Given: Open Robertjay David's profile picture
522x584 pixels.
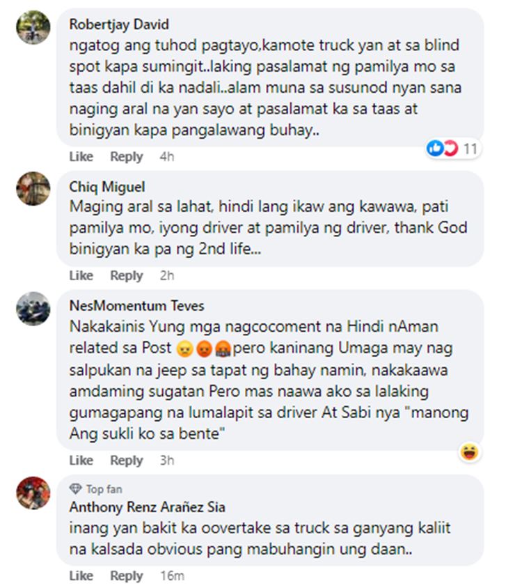Looking at the screenshot, I should (33, 28).
